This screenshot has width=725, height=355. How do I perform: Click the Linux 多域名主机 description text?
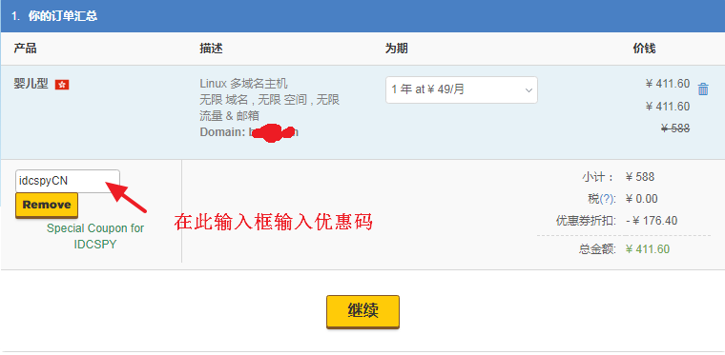pyautogui.click(x=243, y=84)
